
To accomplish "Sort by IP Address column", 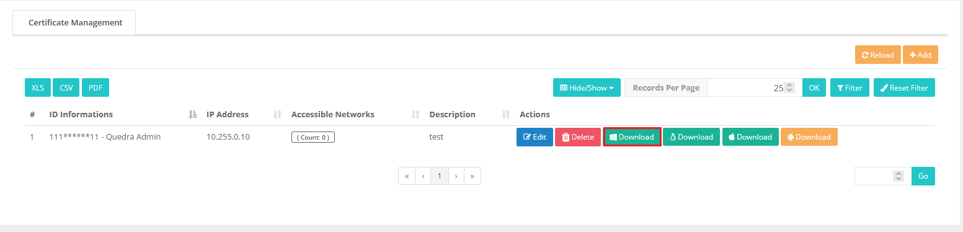I will (x=277, y=114).
